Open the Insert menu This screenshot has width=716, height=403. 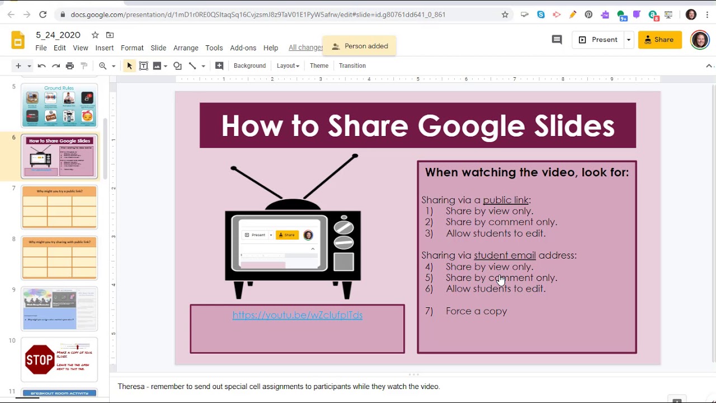(105, 48)
